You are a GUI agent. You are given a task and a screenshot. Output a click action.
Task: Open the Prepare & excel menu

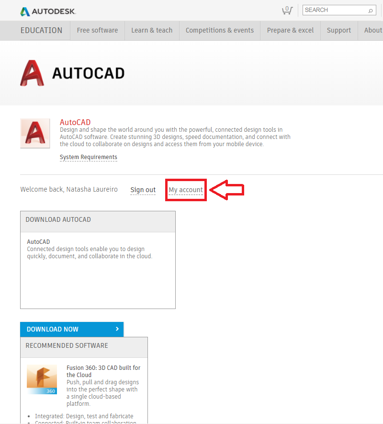pos(290,30)
